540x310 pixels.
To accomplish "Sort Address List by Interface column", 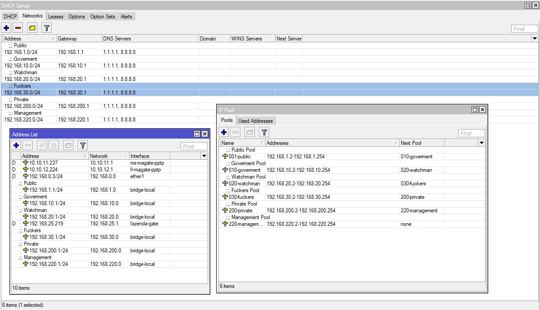I will point(150,156).
